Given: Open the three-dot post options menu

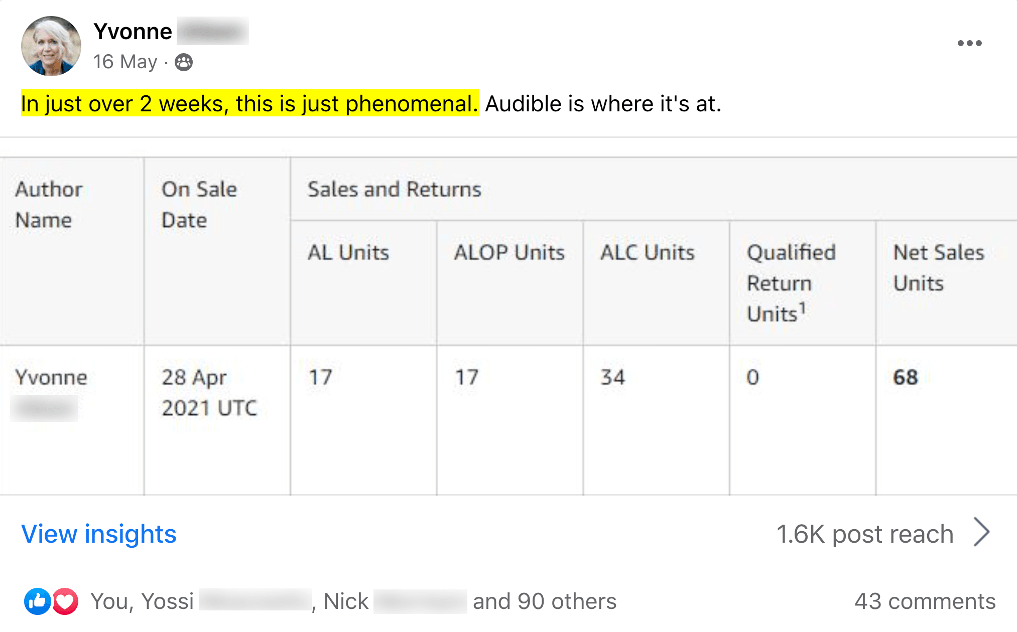Looking at the screenshot, I should pos(969,43).
